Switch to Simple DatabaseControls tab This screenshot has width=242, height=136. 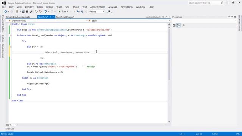click(18, 17)
